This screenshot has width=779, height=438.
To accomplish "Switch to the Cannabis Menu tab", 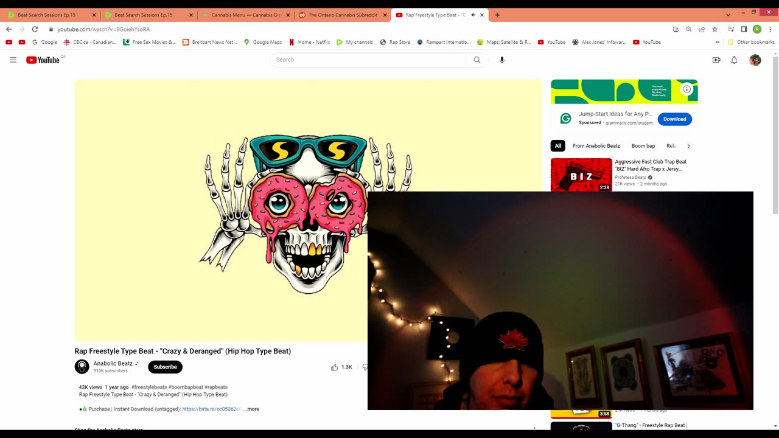I will click(x=246, y=15).
